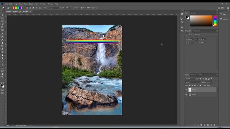The width and height of the screenshot is (230, 129).
Task: Open the gradient picker dropdown arrow
Action: pos(23,8)
